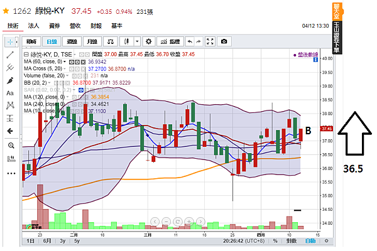This screenshot has height=251, width=377.
Task: Select the Aa text annotation tool
Action: coord(10,93)
